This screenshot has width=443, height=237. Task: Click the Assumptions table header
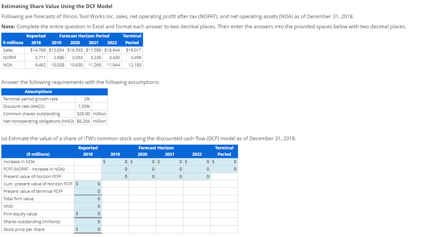38,91
